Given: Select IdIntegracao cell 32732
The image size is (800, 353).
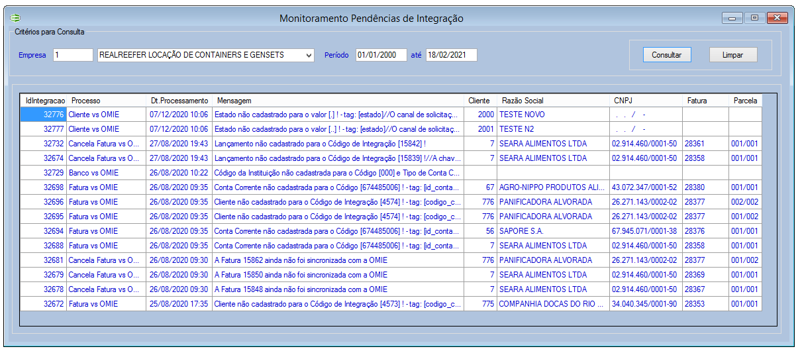Looking at the screenshot, I should coord(44,144).
